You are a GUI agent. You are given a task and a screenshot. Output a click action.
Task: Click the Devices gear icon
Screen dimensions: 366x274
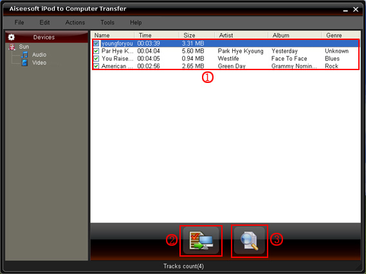point(11,37)
